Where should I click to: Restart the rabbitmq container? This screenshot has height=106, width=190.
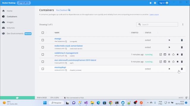[x=173, y=54]
